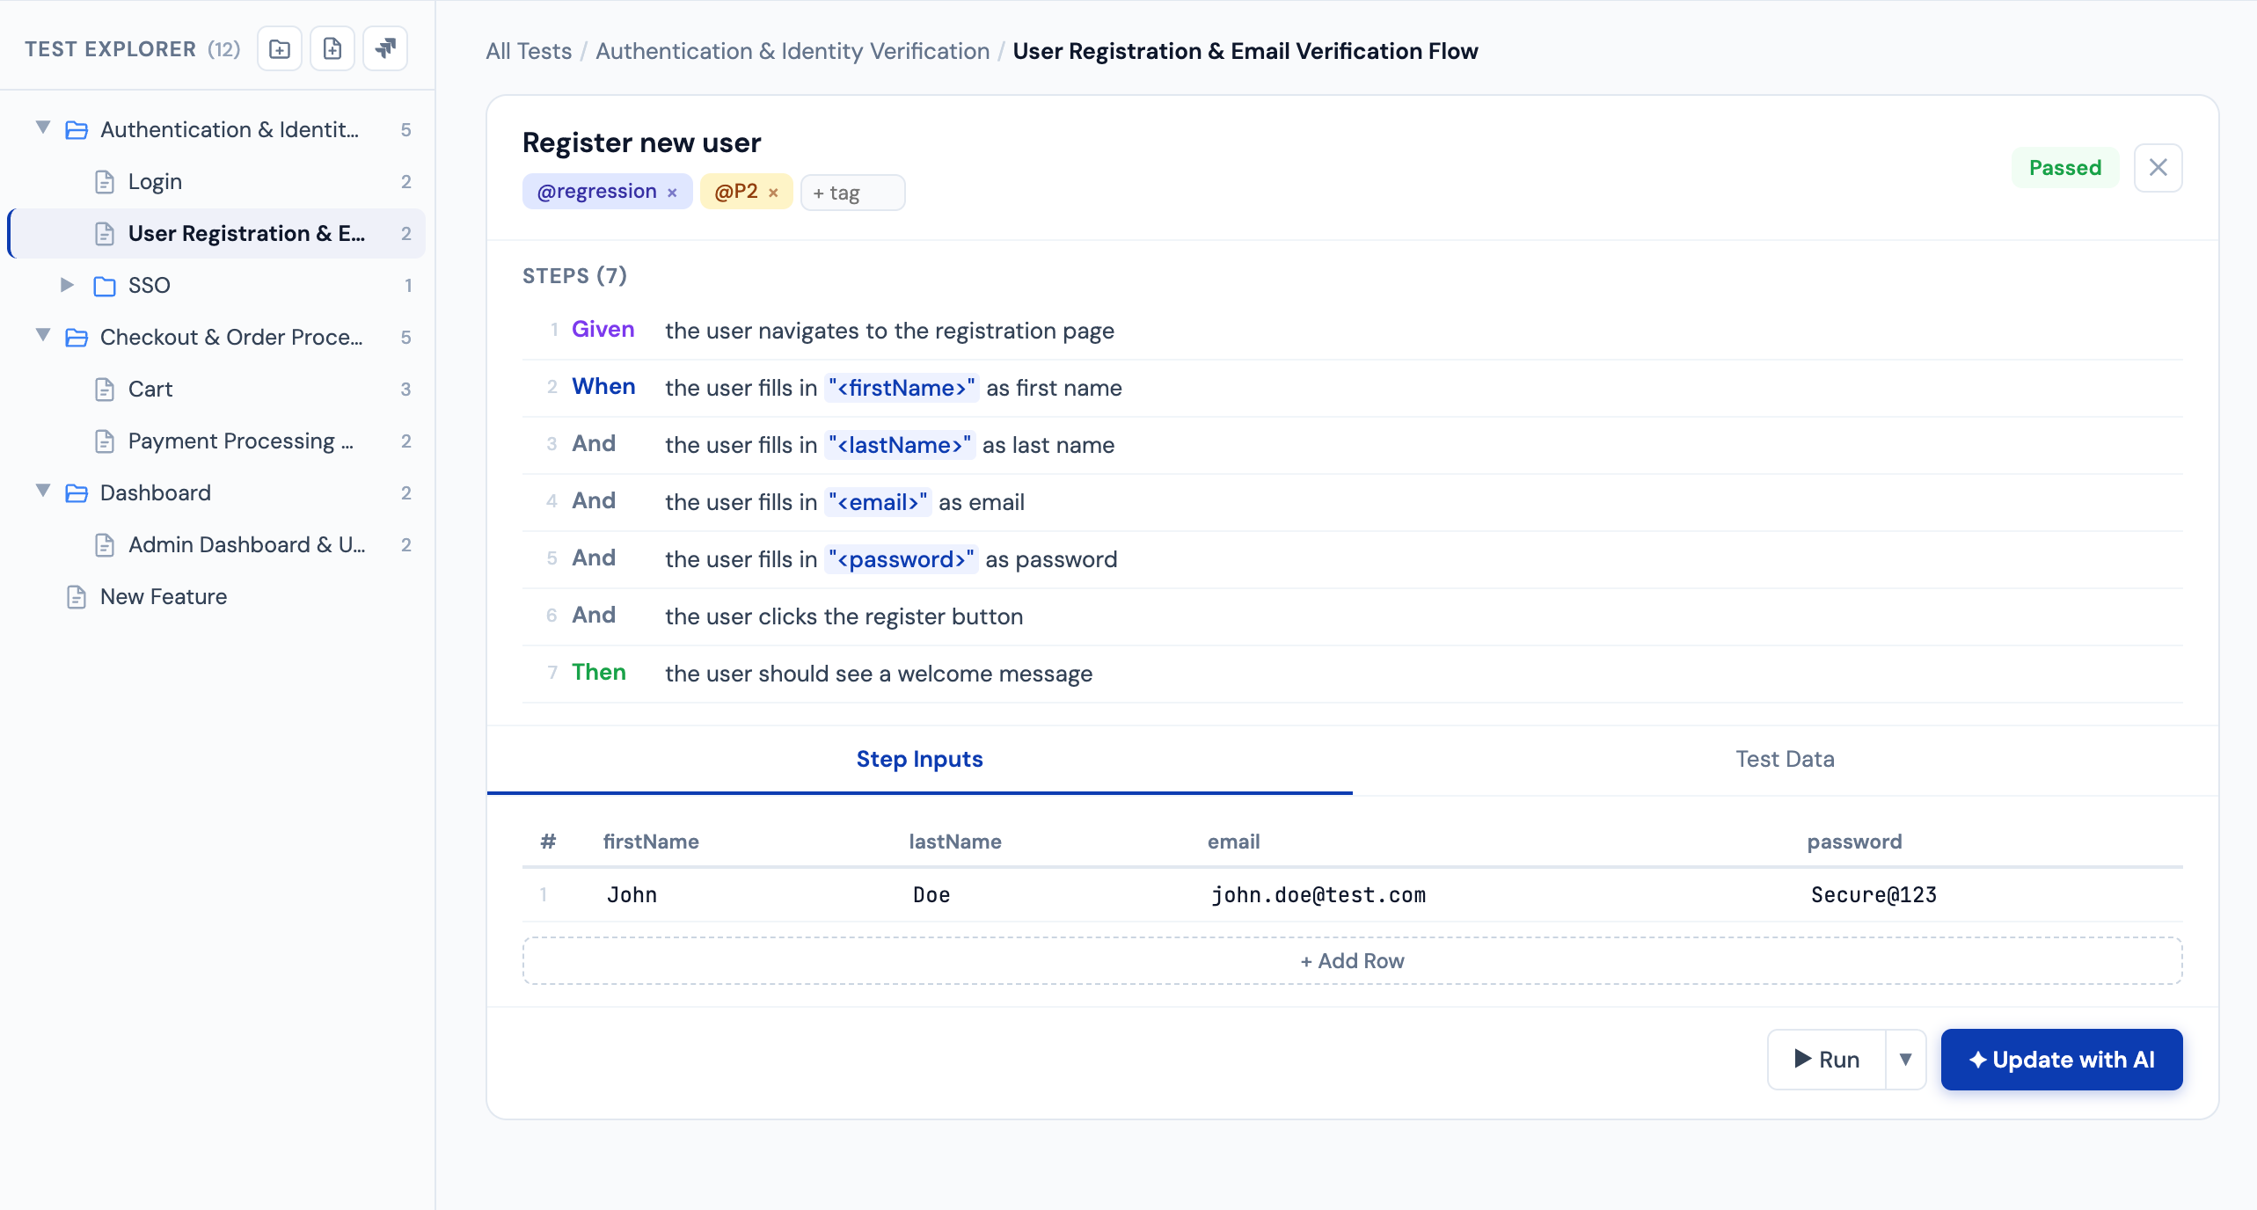This screenshot has height=1210, width=2257.
Task: Click the + tag input field
Action: 851,193
